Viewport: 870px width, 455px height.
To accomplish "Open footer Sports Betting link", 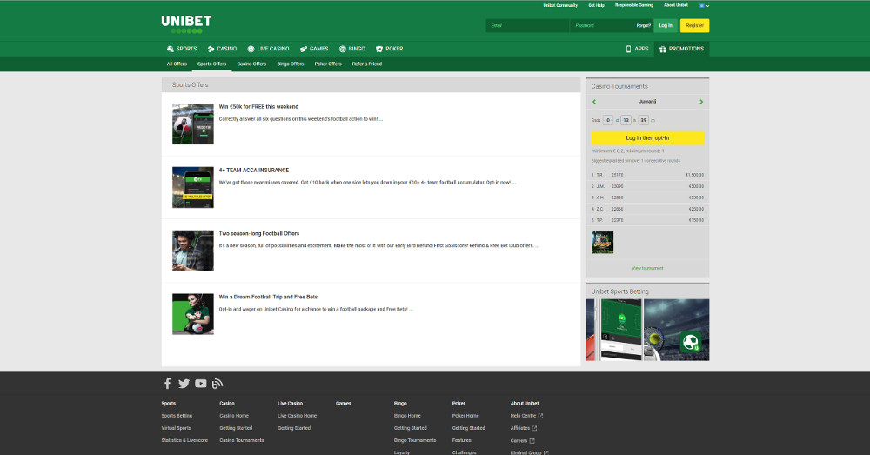I will click(177, 416).
